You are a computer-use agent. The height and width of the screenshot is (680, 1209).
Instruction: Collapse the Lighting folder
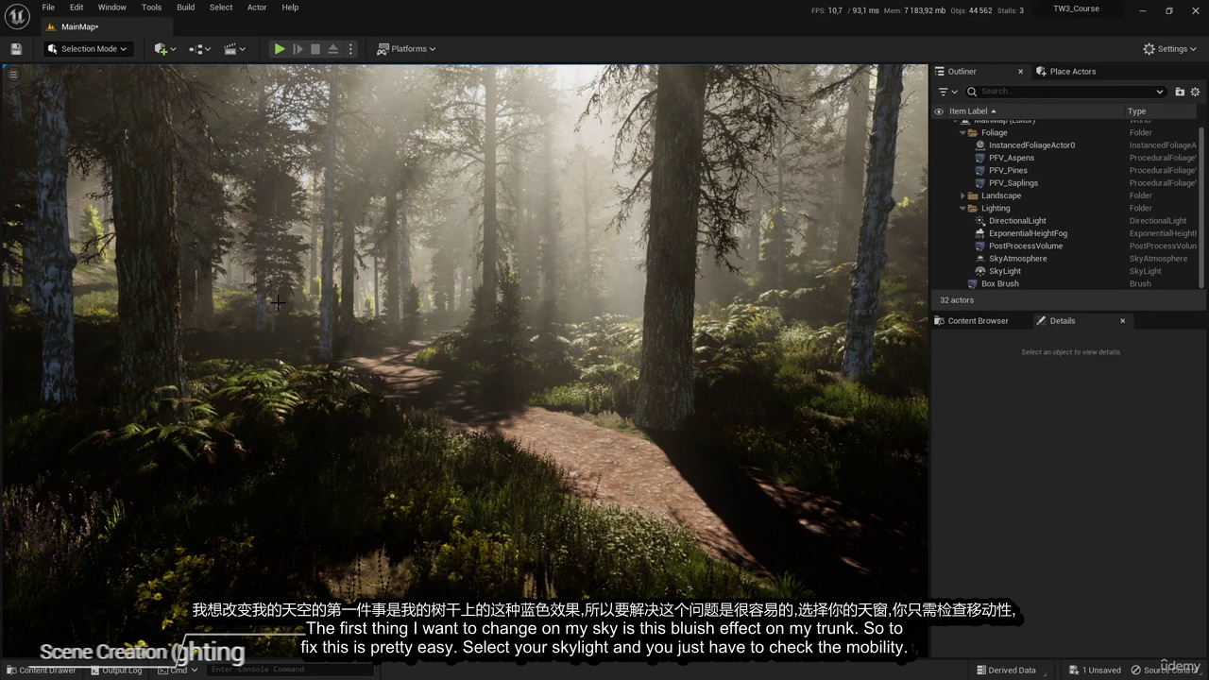(962, 209)
